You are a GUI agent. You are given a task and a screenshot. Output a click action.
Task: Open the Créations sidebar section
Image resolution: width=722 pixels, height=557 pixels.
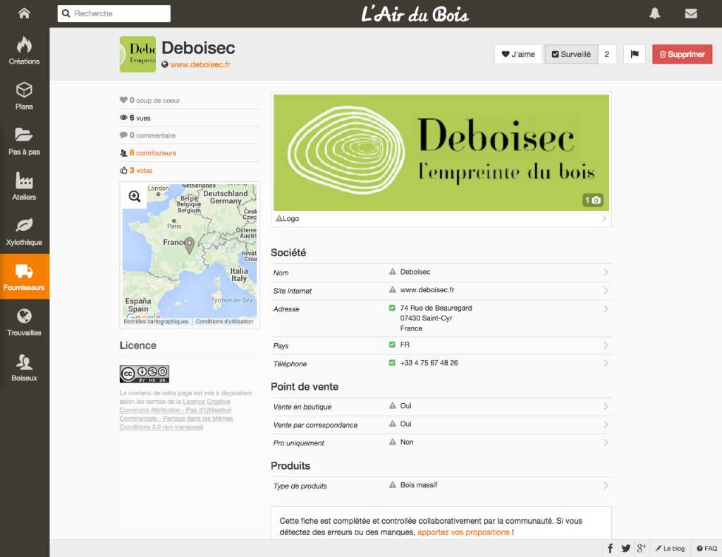pyautogui.click(x=25, y=50)
